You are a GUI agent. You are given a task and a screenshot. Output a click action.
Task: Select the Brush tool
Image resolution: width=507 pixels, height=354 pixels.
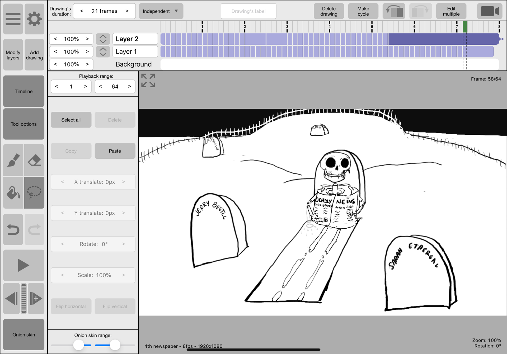[13, 160]
